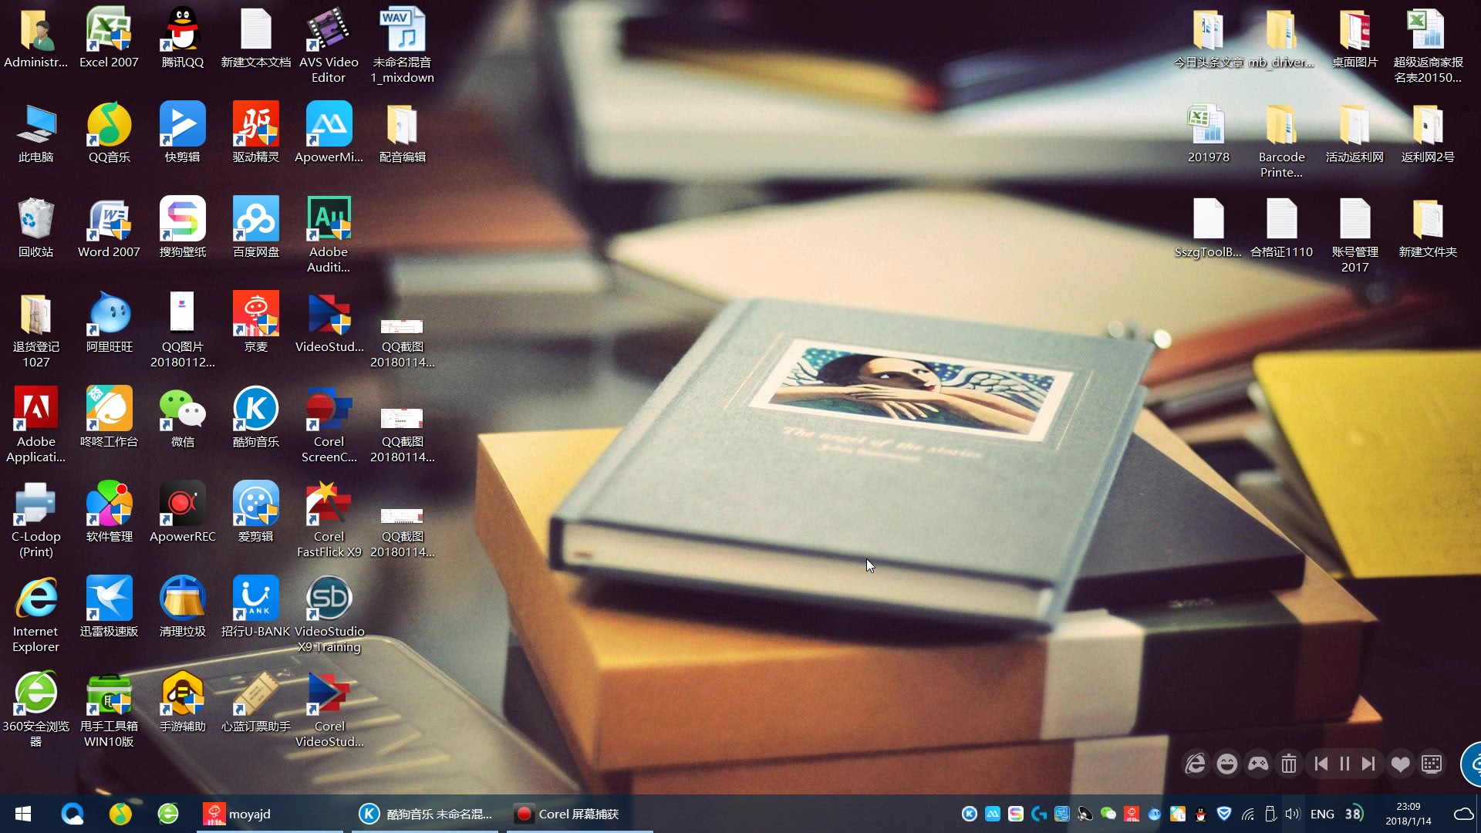Open the game controller widget button
1481x833 pixels.
[1258, 764]
